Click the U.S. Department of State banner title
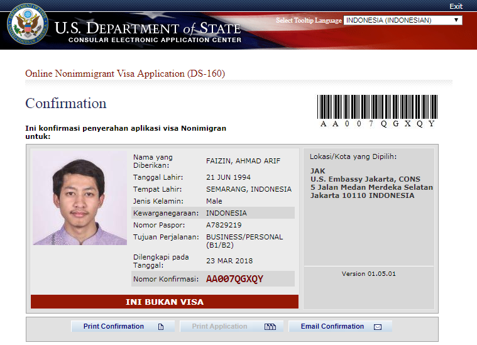 click(148, 28)
